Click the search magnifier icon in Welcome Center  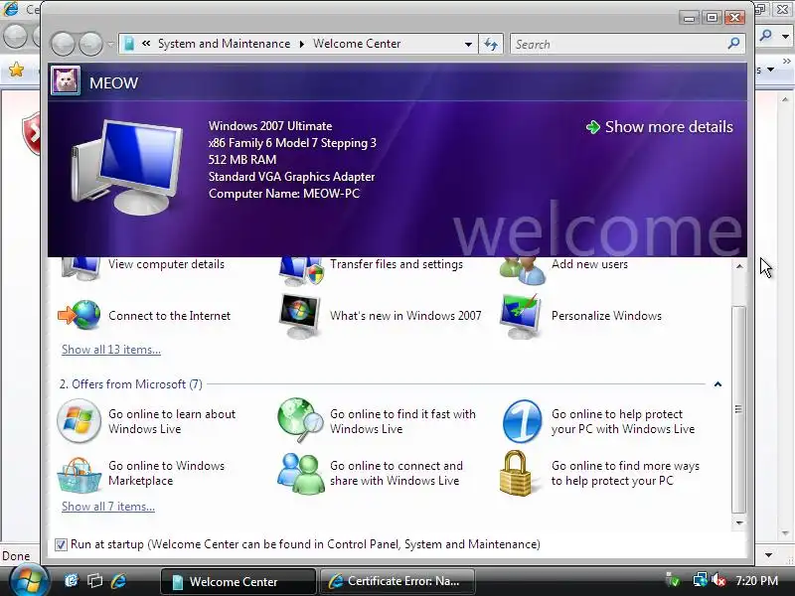[x=733, y=44]
